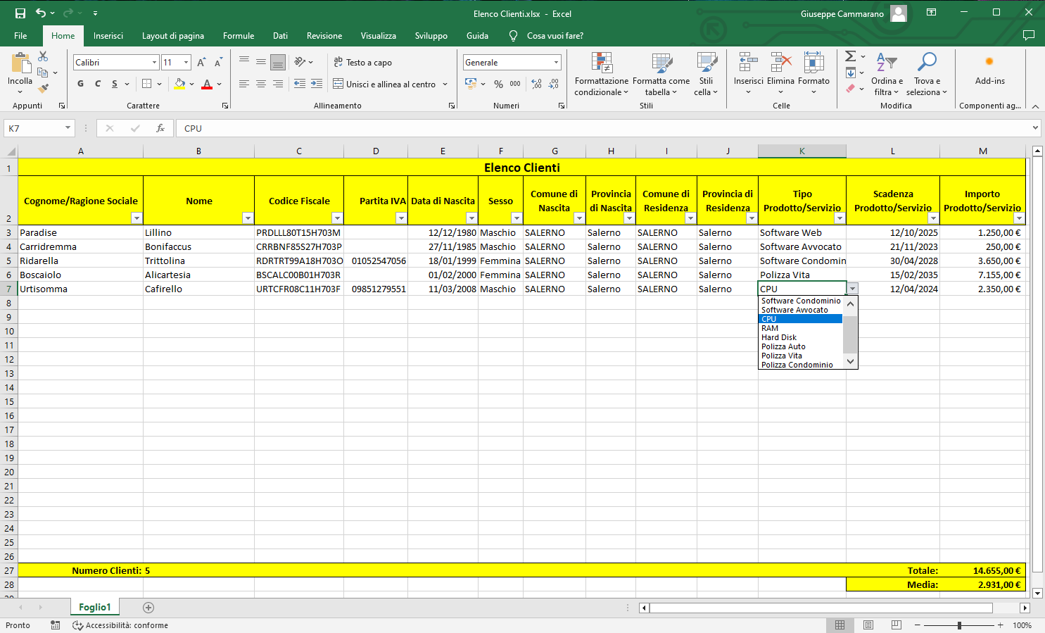Image resolution: width=1045 pixels, height=633 pixels.
Task: Click the Cut scissors icon
Action: [x=44, y=56]
